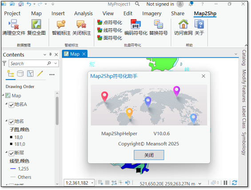Collapse the Map node in Contents
This screenshot has height=190, width=251.
(x=3, y=95)
